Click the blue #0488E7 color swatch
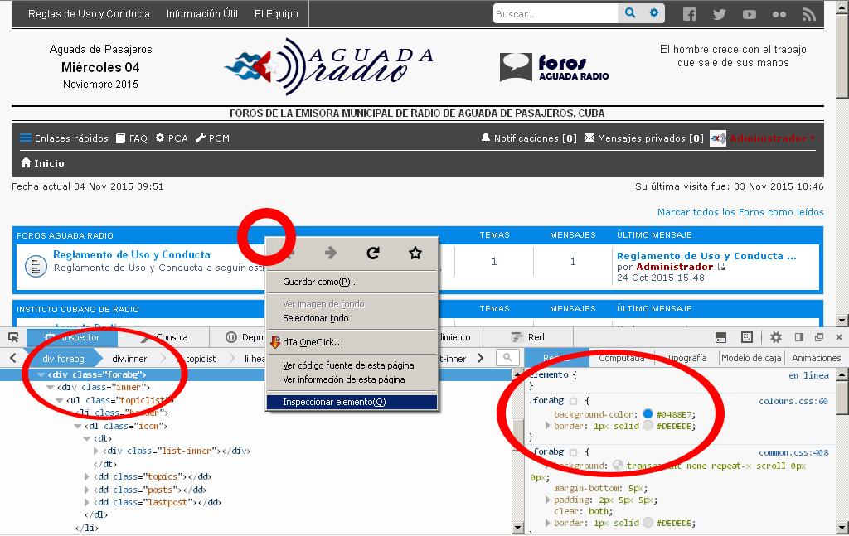 pyautogui.click(x=648, y=413)
